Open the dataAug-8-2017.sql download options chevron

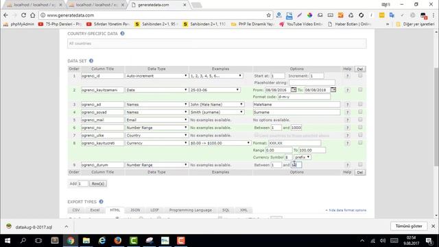(67, 226)
